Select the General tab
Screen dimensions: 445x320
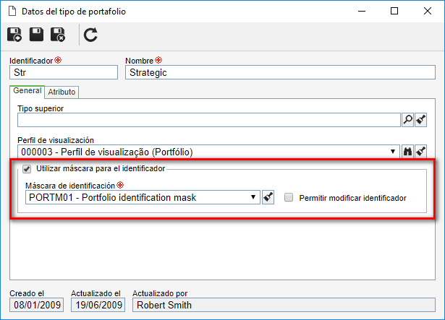[27, 91]
